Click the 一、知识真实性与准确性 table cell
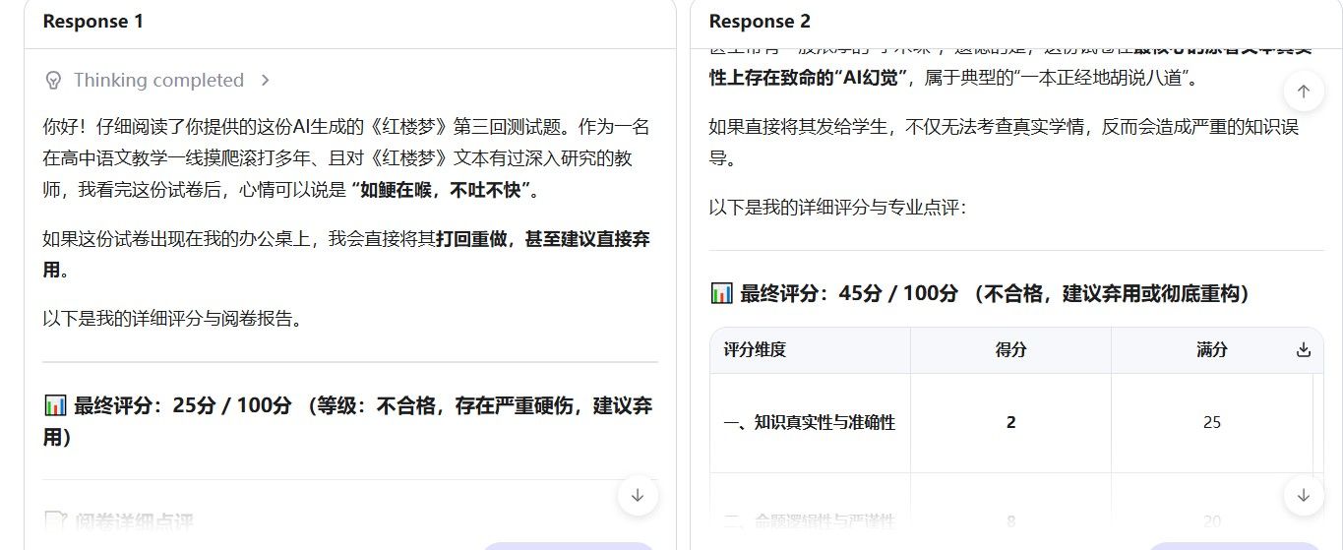The height and width of the screenshot is (550, 1343). point(810,422)
